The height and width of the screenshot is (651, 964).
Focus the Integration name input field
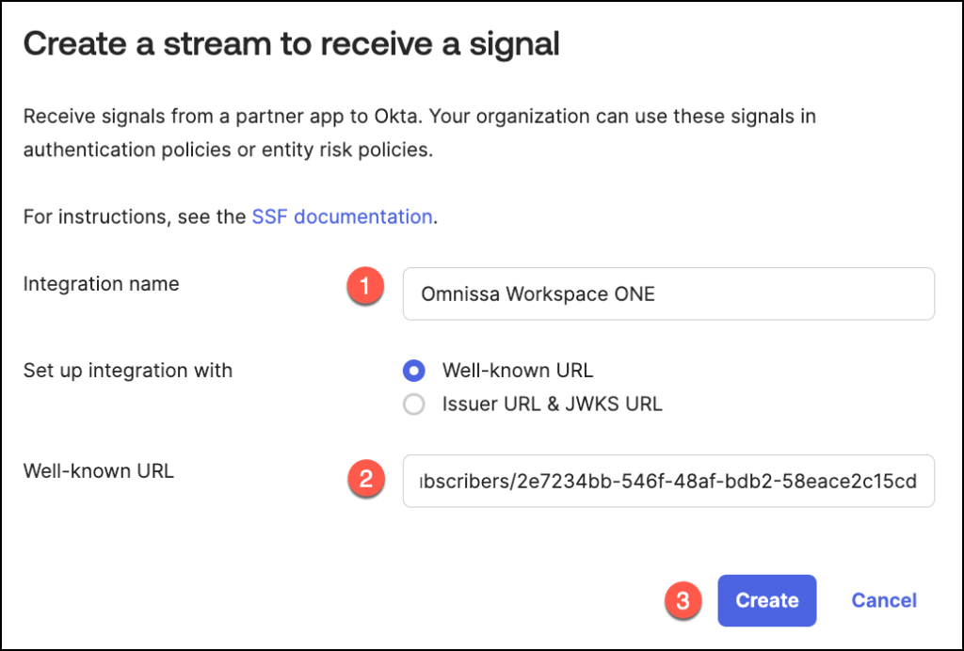pyautogui.click(x=668, y=294)
